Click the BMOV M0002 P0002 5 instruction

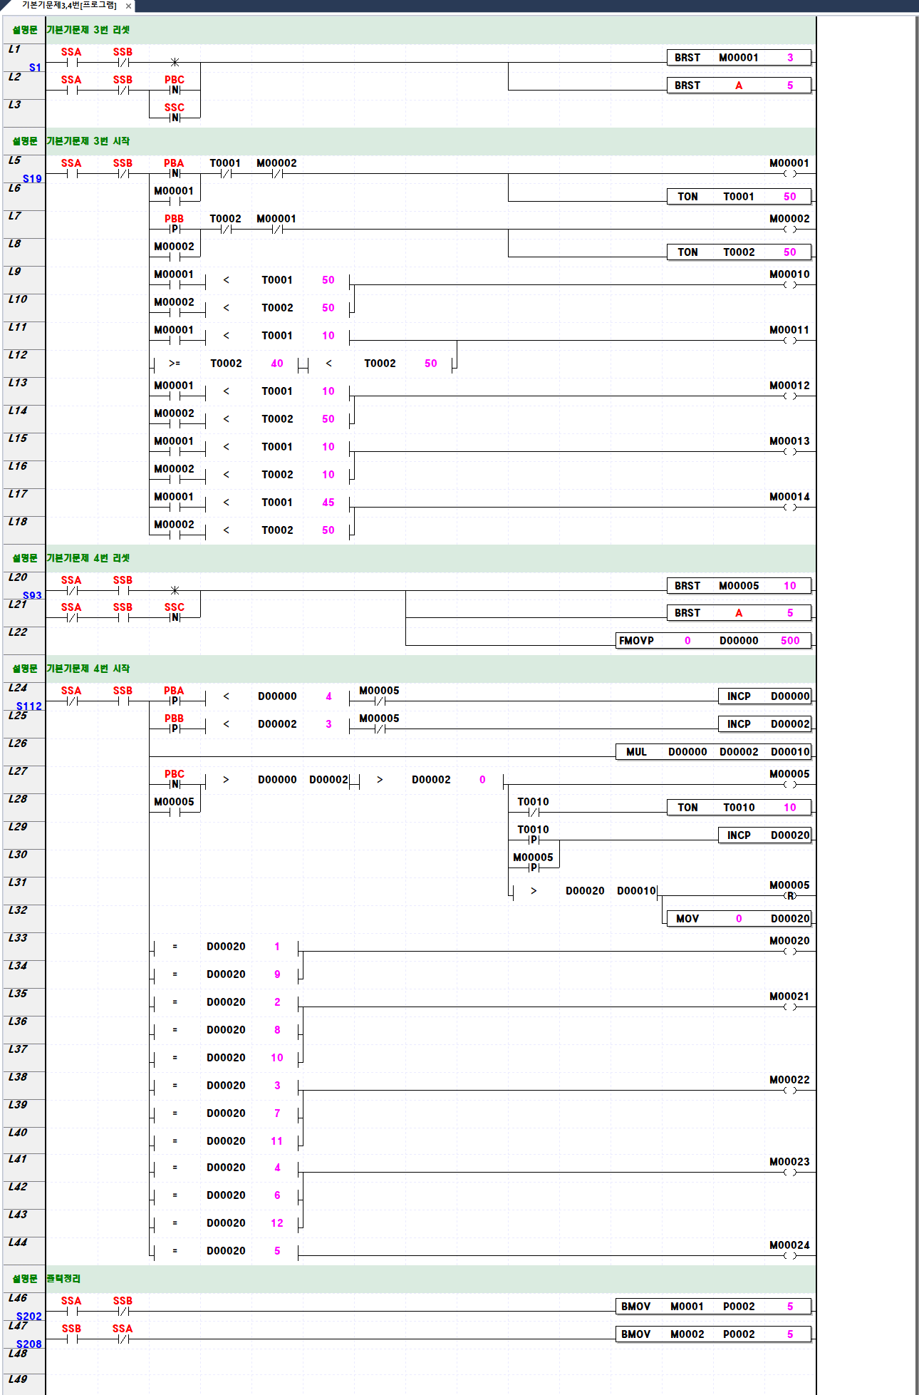pos(713,1334)
